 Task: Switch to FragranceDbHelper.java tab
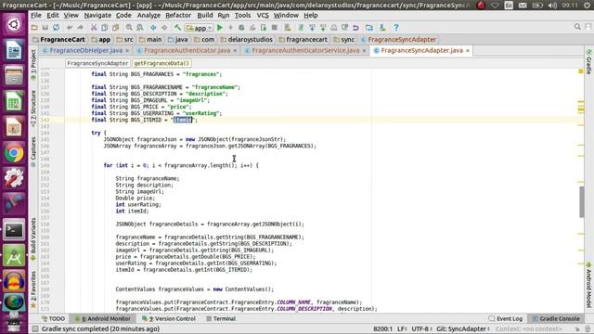86,50
